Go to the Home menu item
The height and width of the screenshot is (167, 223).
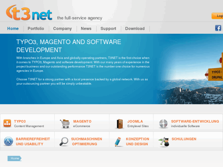coord(13,28)
